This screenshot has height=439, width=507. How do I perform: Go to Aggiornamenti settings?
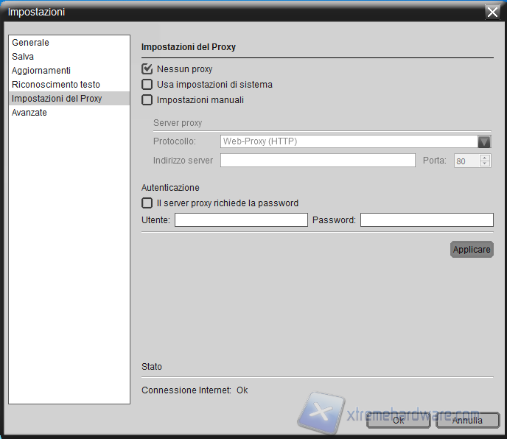(41, 71)
